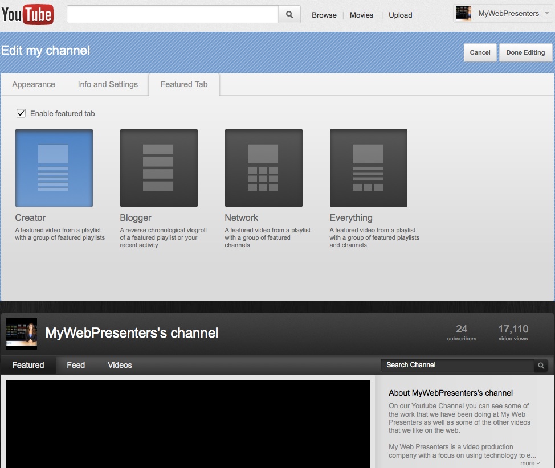Select the Everything layout icon
This screenshot has width=555, height=468.
[368, 168]
